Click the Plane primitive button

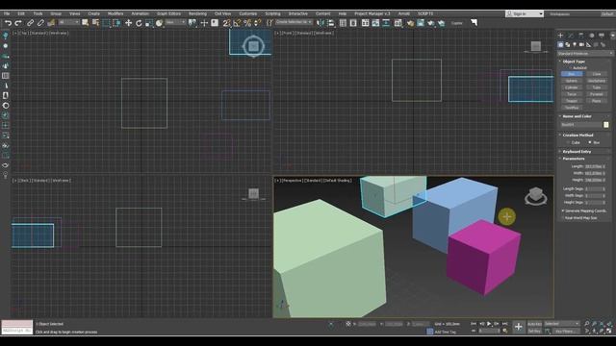click(597, 101)
